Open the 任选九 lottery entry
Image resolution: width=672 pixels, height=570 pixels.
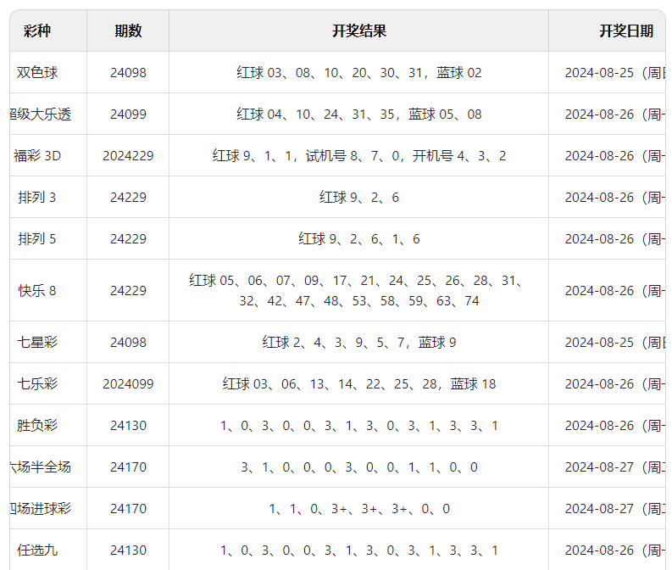pos(37,550)
